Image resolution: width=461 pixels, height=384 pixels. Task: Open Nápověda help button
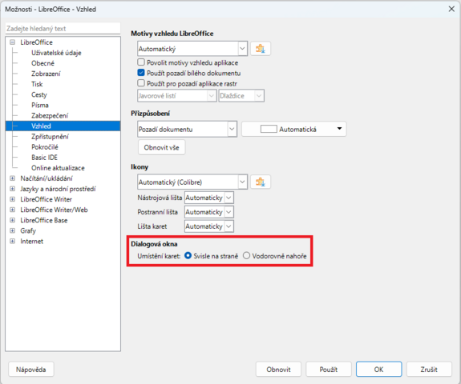(31, 369)
